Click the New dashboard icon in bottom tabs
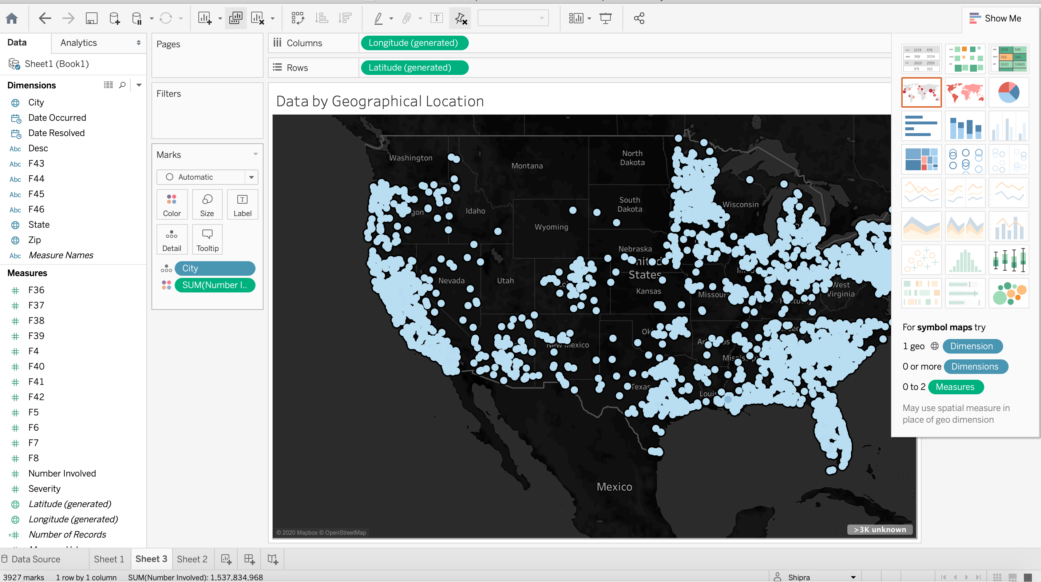This screenshot has width=1041, height=582. click(x=249, y=559)
